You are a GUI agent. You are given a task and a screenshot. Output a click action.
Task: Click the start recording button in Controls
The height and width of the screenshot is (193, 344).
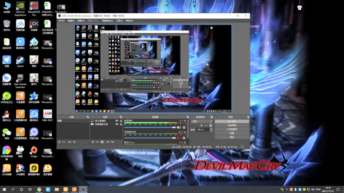click(x=232, y=125)
